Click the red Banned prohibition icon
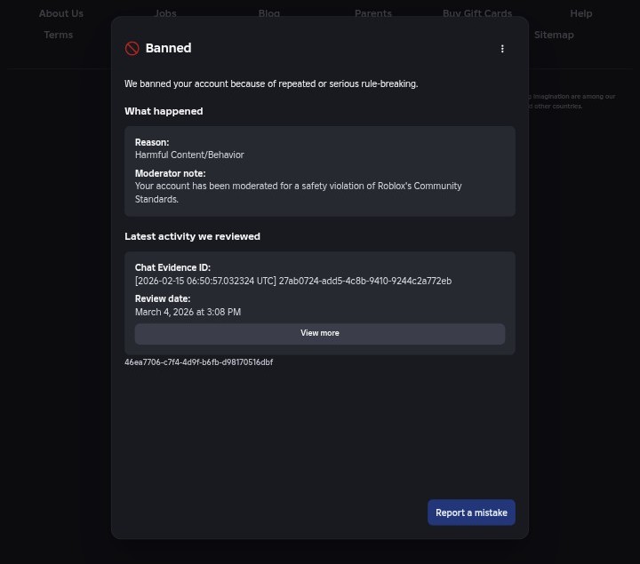 [132, 49]
